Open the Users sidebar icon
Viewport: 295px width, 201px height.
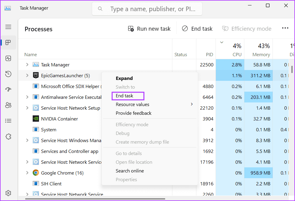pyautogui.click(x=8, y=105)
